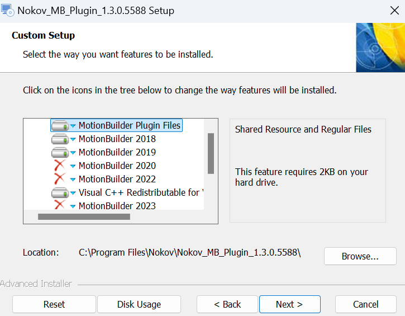The image size is (405, 316).
Task: Click the drive icon beside Visual C++ Redistributable
Action: coord(60,193)
